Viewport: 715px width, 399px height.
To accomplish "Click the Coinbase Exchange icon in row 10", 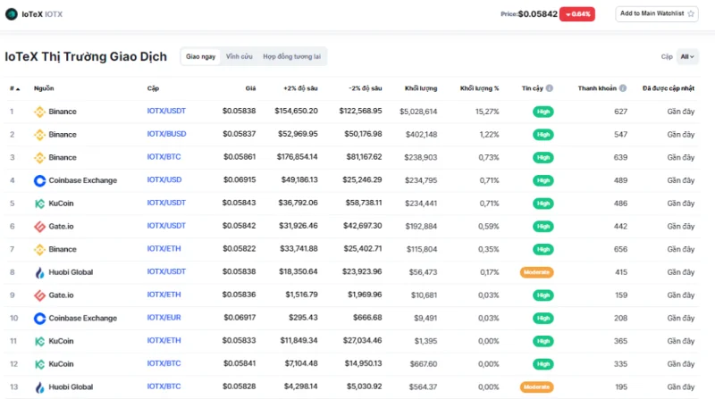I will pos(39,318).
